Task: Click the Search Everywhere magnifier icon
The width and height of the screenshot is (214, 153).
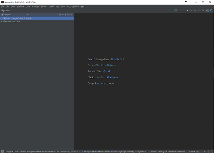Action: point(212,10)
